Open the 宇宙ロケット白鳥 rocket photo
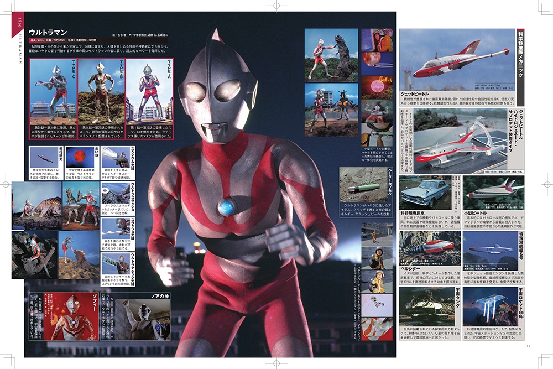553x369 pixels. pyautogui.click(x=491, y=306)
